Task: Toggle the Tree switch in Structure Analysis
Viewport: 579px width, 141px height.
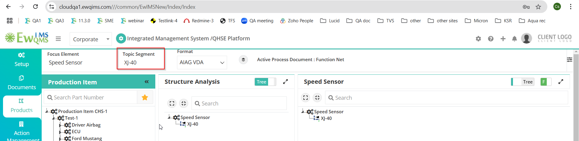Action: (265, 82)
